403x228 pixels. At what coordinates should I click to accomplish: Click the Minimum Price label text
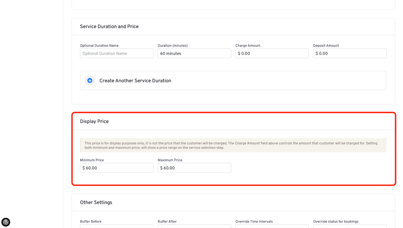click(x=92, y=160)
